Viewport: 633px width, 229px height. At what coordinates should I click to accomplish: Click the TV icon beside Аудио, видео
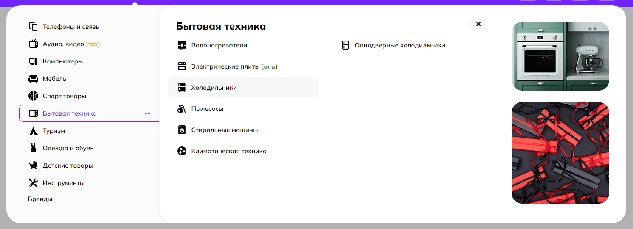tap(33, 44)
